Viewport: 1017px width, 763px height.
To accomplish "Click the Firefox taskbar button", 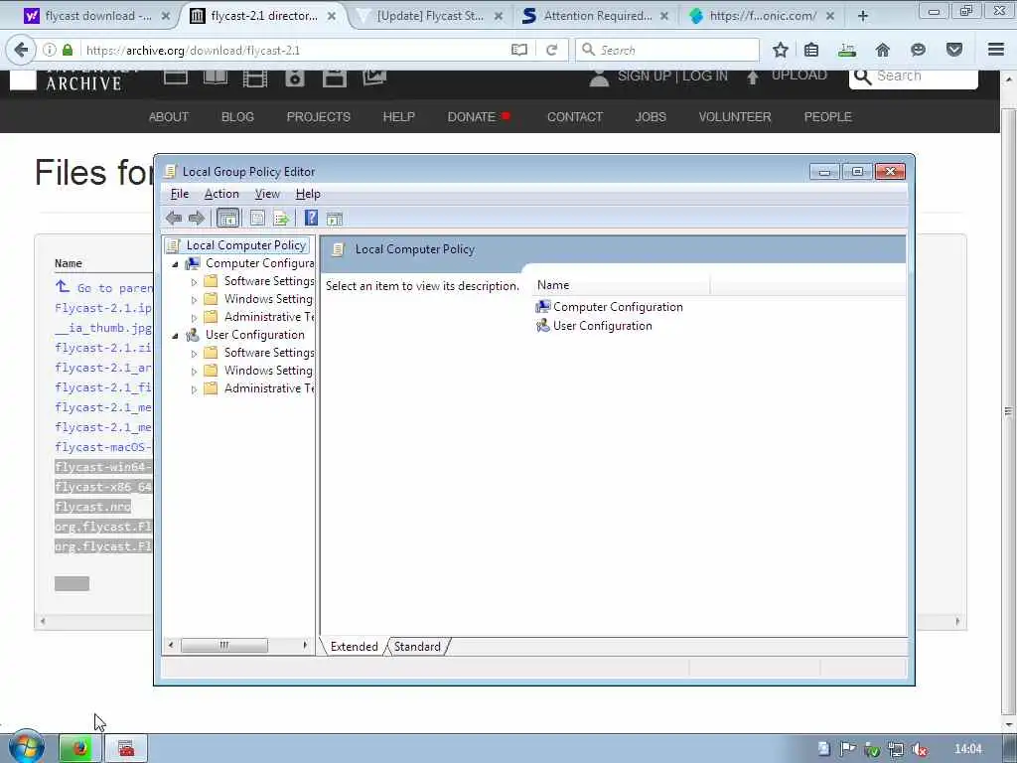I will 80,749.
